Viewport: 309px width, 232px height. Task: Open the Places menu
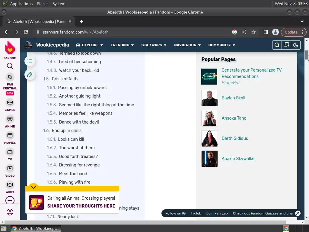42,4
